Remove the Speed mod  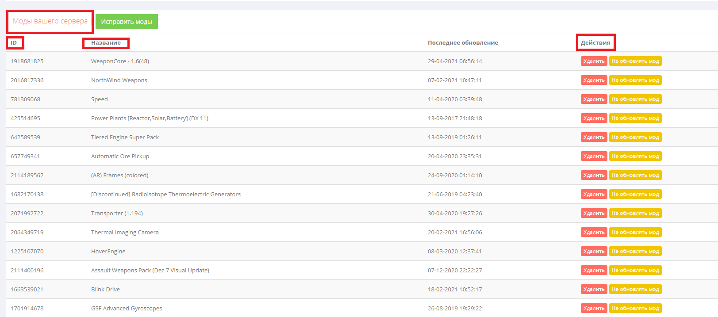point(594,99)
